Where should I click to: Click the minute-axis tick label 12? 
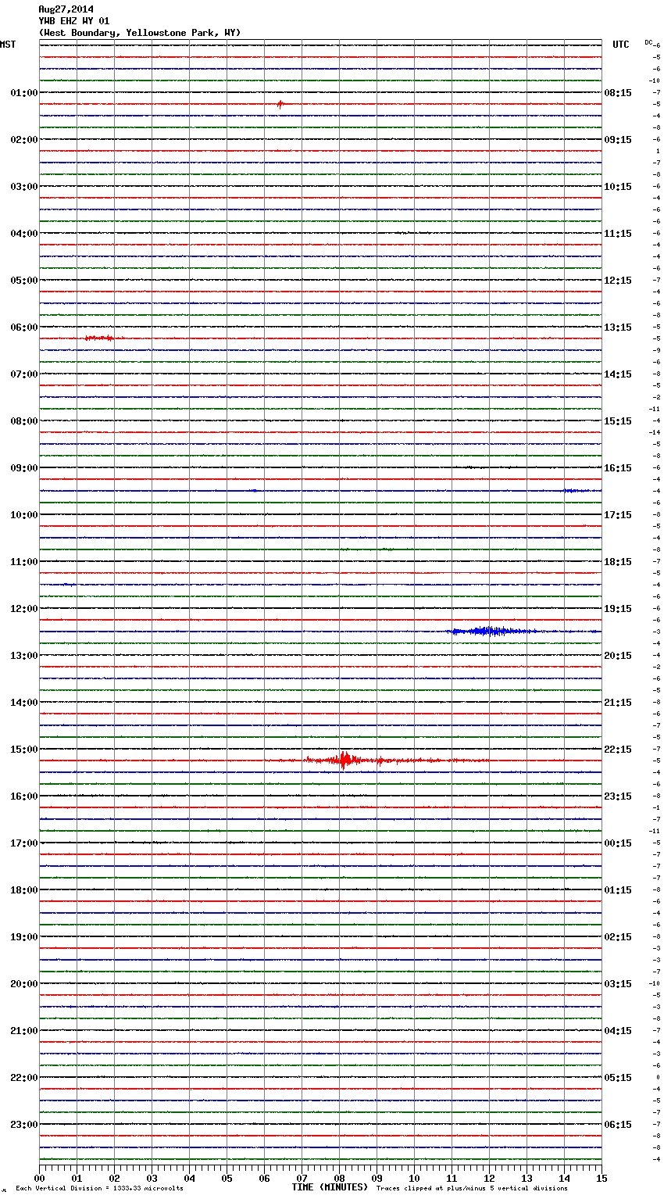click(489, 1178)
